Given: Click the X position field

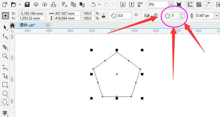Looking at the screenshot, I should tap(32, 14).
